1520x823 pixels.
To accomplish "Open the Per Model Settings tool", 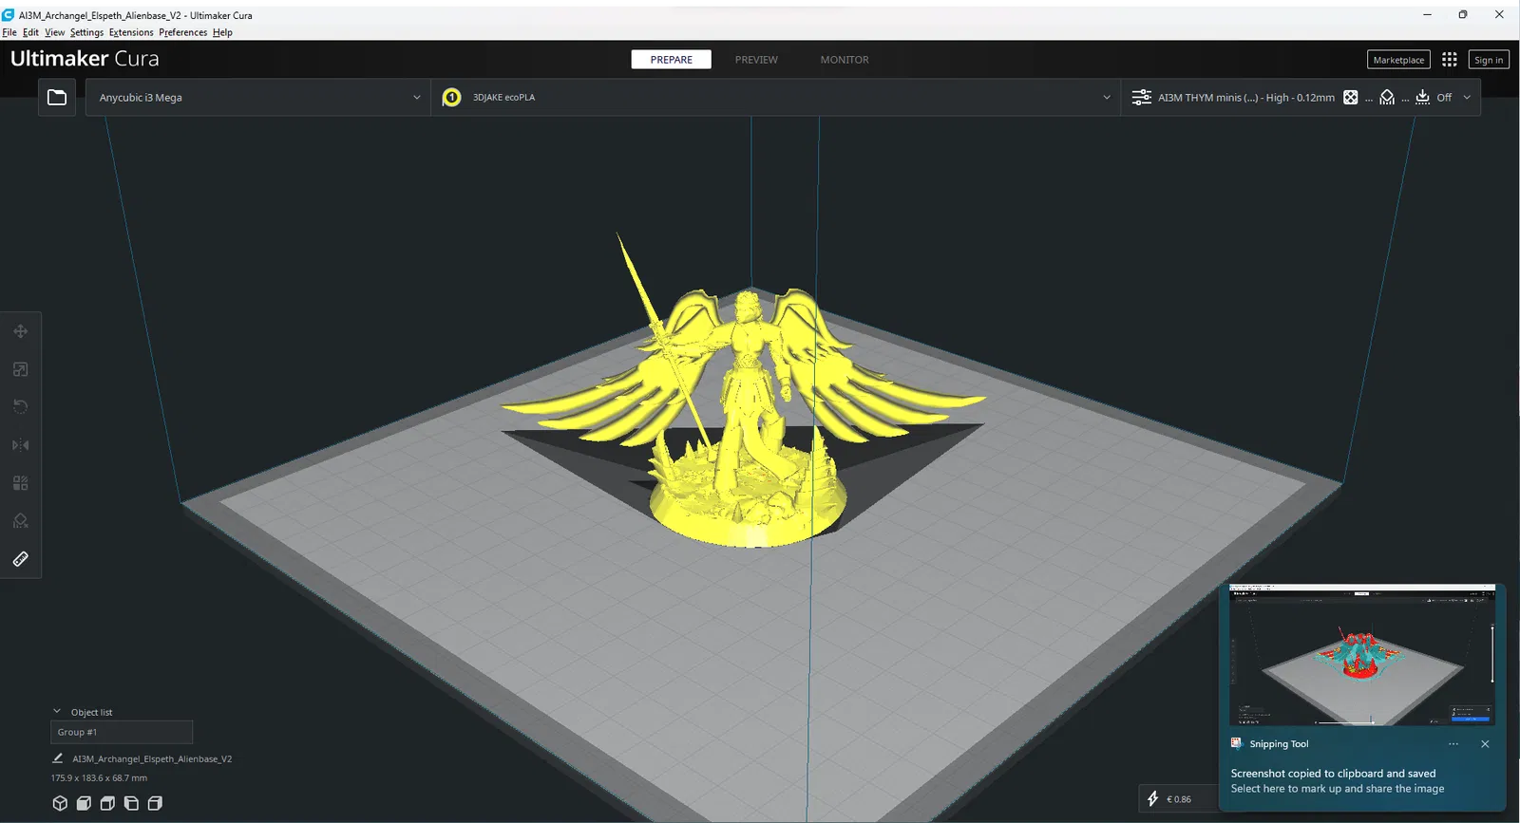I will point(21,483).
